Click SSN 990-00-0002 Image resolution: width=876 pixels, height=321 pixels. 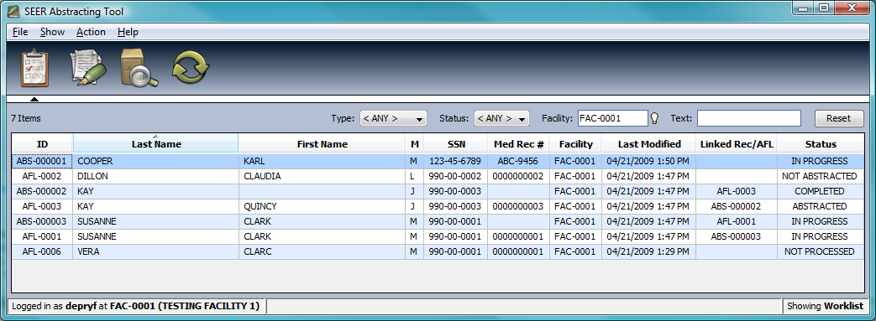pos(455,176)
